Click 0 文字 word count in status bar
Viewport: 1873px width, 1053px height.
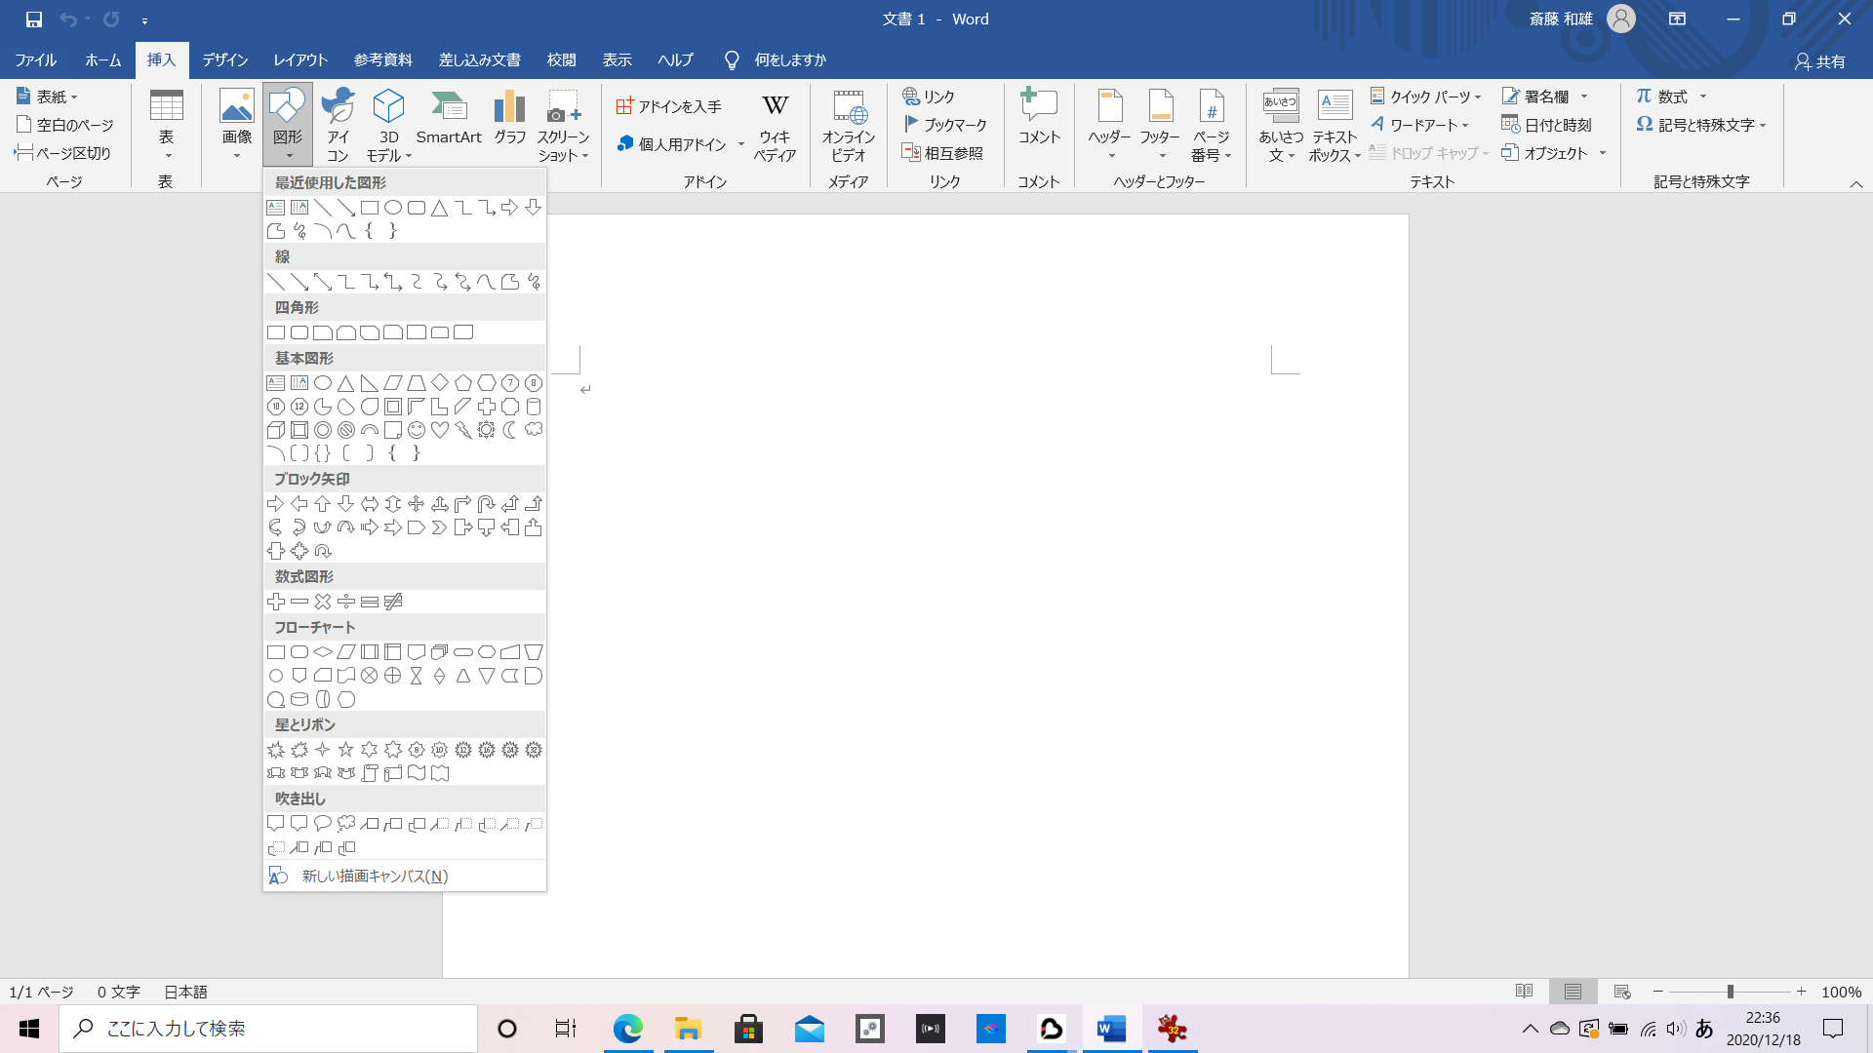pyautogui.click(x=116, y=992)
